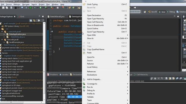Click the Remove All Terminated Launches icon
Image resolution: width=186 pixels, height=104 pixels.
pos(162,79)
